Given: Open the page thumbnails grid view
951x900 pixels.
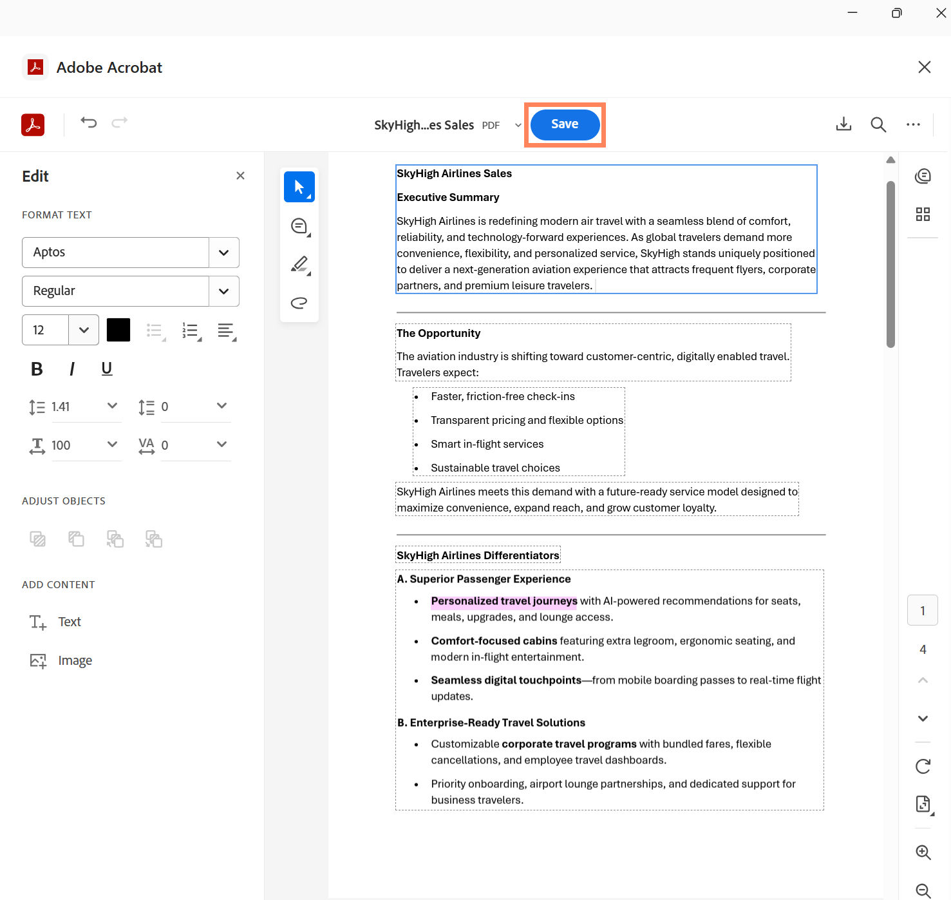Looking at the screenshot, I should (x=923, y=214).
